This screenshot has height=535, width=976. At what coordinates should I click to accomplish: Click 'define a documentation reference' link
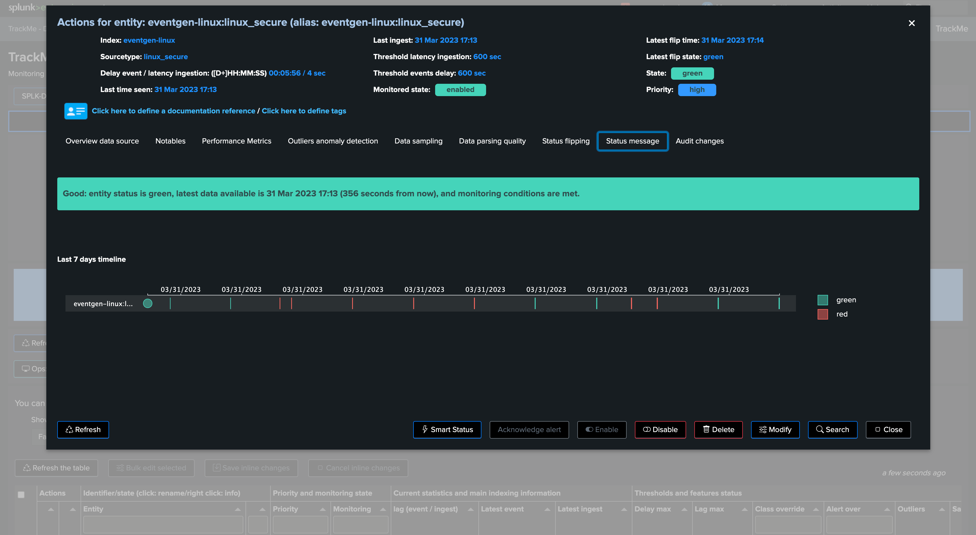[173, 111]
